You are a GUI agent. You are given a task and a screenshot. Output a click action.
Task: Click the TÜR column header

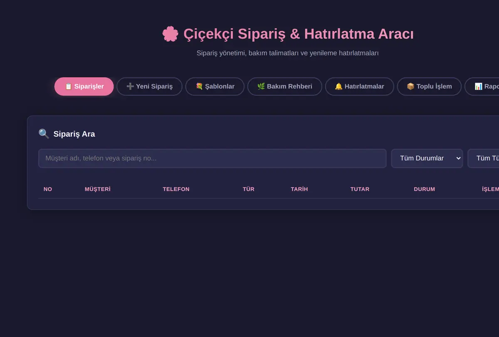(x=249, y=189)
